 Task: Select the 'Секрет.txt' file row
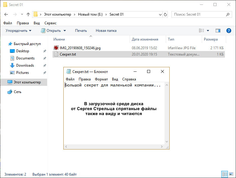139,54
